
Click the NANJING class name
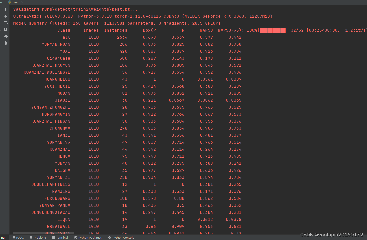tap(61, 191)
